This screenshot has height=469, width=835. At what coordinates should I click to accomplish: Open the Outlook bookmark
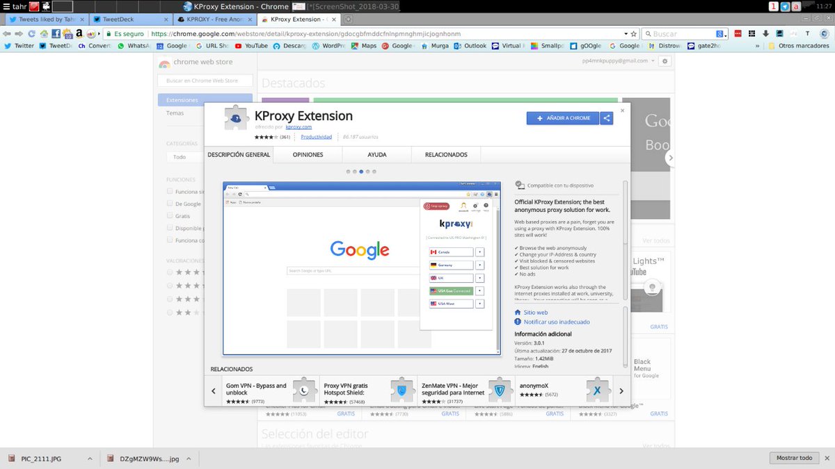(x=470, y=46)
